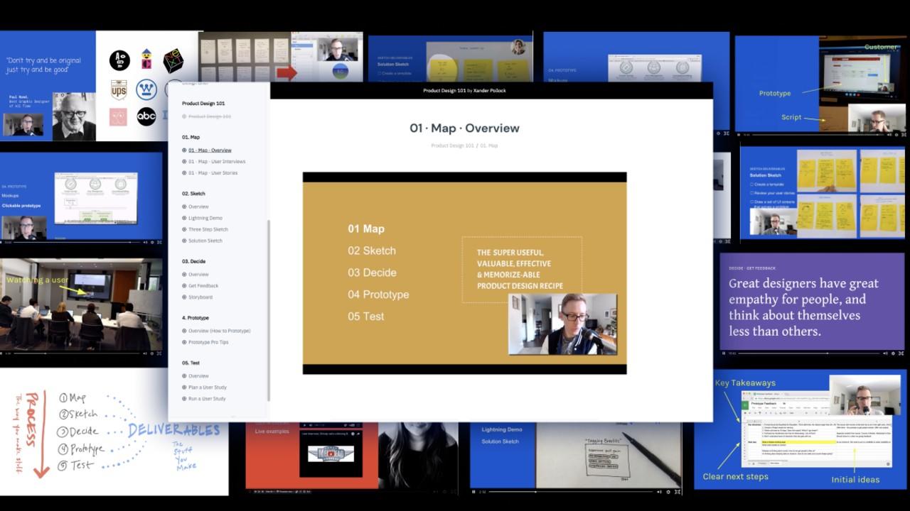Select the yellow sticky notes Solution Sketch video

tap(823, 193)
